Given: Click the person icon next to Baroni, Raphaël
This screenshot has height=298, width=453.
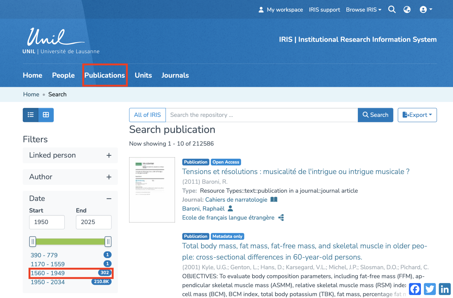Looking at the screenshot, I should tap(230, 208).
